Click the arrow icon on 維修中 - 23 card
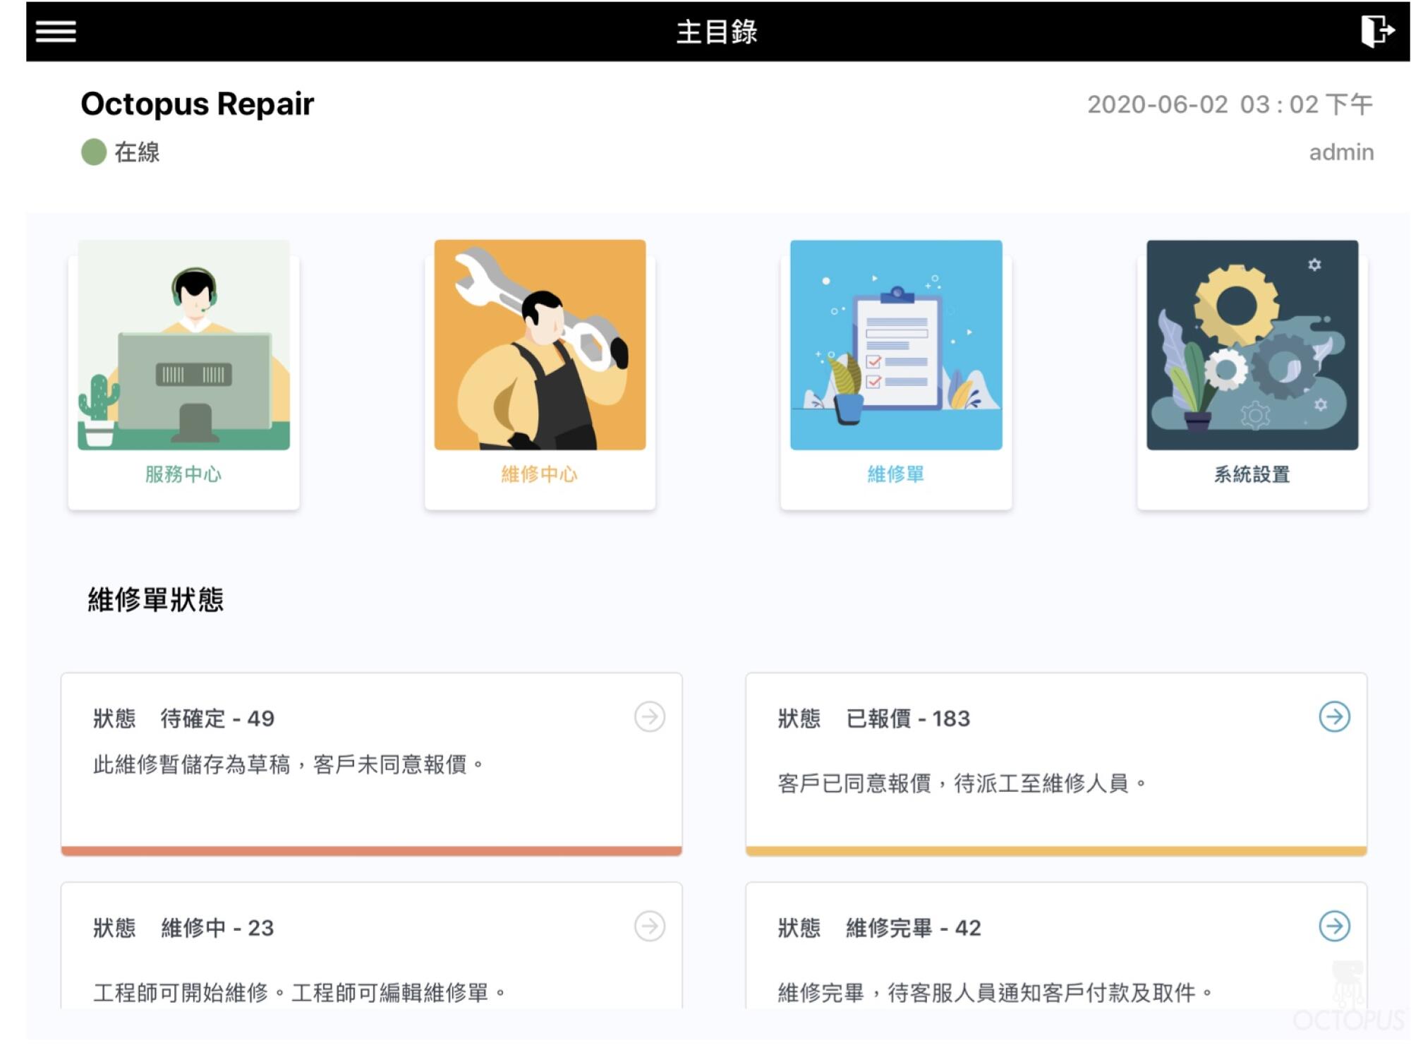Viewport: 1411px width, 1048px height. tap(649, 927)
